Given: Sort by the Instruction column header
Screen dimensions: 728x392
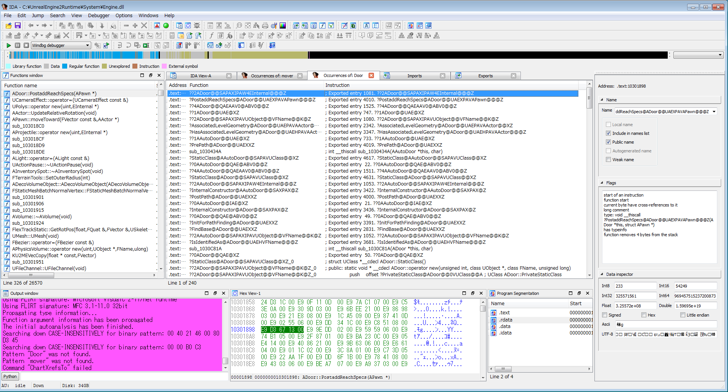Looking at the screenshot, I should click(451, 85).
